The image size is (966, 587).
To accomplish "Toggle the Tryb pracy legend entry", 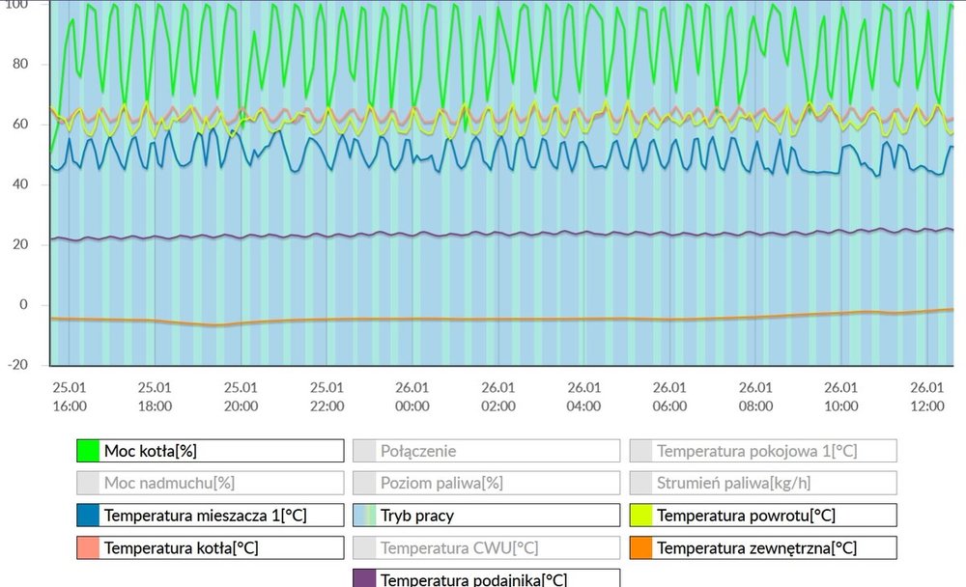I will pos(486,515).
